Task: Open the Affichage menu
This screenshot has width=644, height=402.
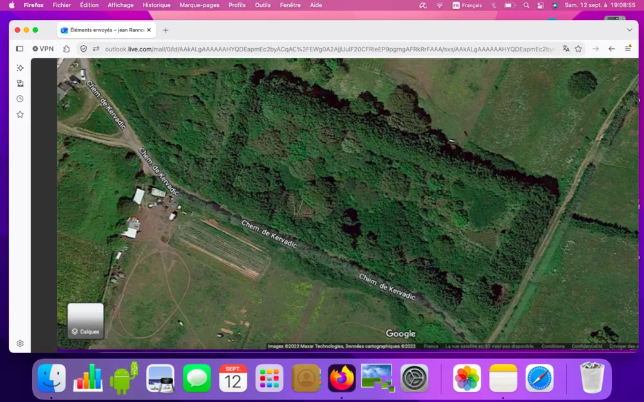Action: coord(120,5)
